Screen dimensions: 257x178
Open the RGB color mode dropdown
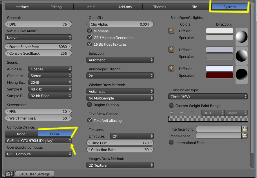[213, 113]
